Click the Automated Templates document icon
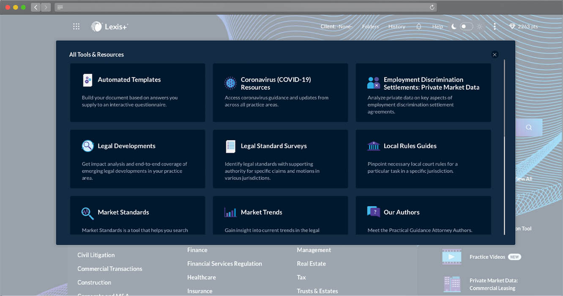The width and height of the screenshot is (563, 296). (x=87, y=80)
